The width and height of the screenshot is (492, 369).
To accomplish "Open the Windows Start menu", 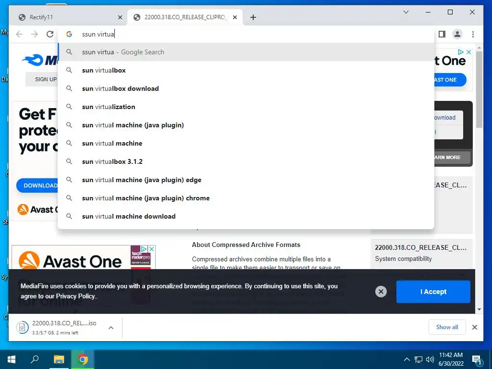I will tap(12, 359).
